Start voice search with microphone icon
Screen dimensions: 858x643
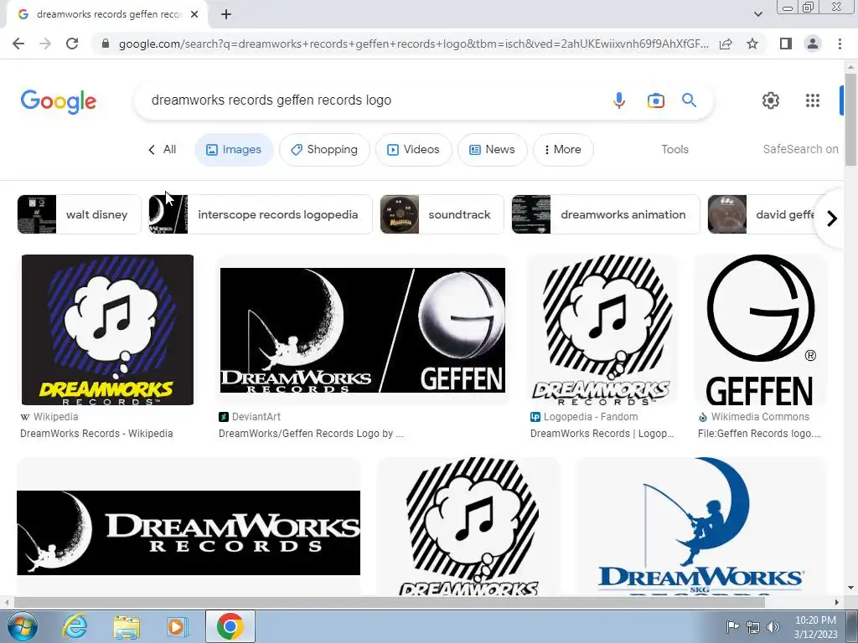click(619, 100)
